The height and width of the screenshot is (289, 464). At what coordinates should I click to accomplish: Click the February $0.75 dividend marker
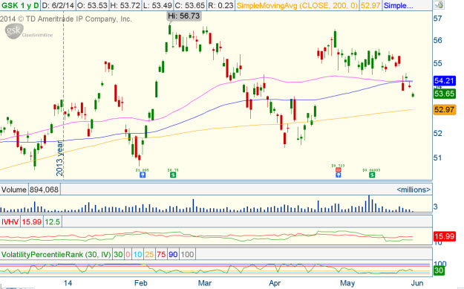(173, 175)
